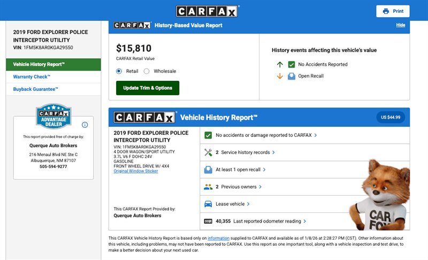Open Buyback Guarantee in sidebar

tap(35, 89)
